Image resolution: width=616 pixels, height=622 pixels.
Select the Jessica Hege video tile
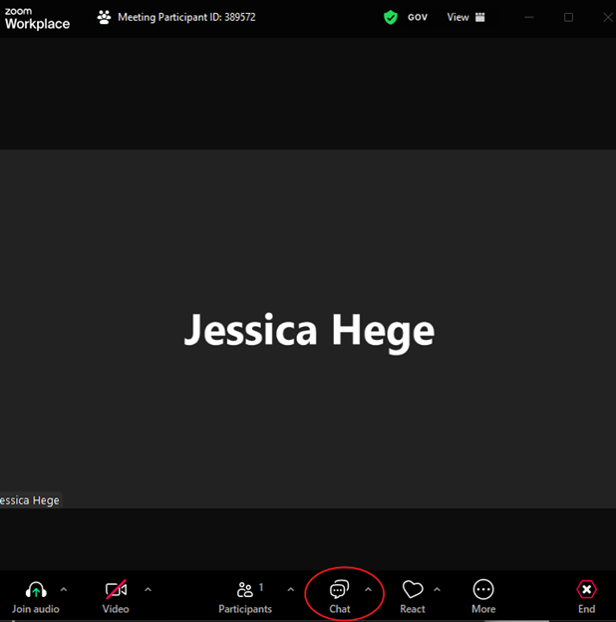click(308, 329)
